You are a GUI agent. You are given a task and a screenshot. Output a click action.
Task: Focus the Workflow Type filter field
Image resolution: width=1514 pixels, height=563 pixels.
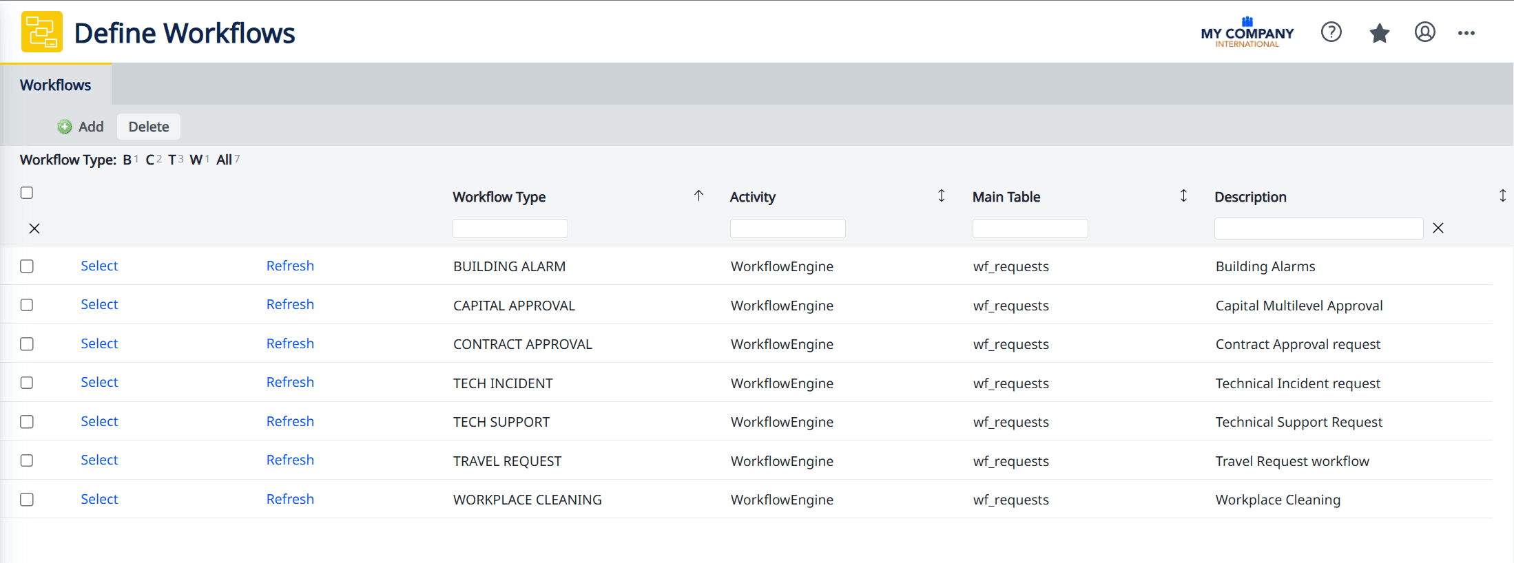pyautogui.click(x=510, y=229)
